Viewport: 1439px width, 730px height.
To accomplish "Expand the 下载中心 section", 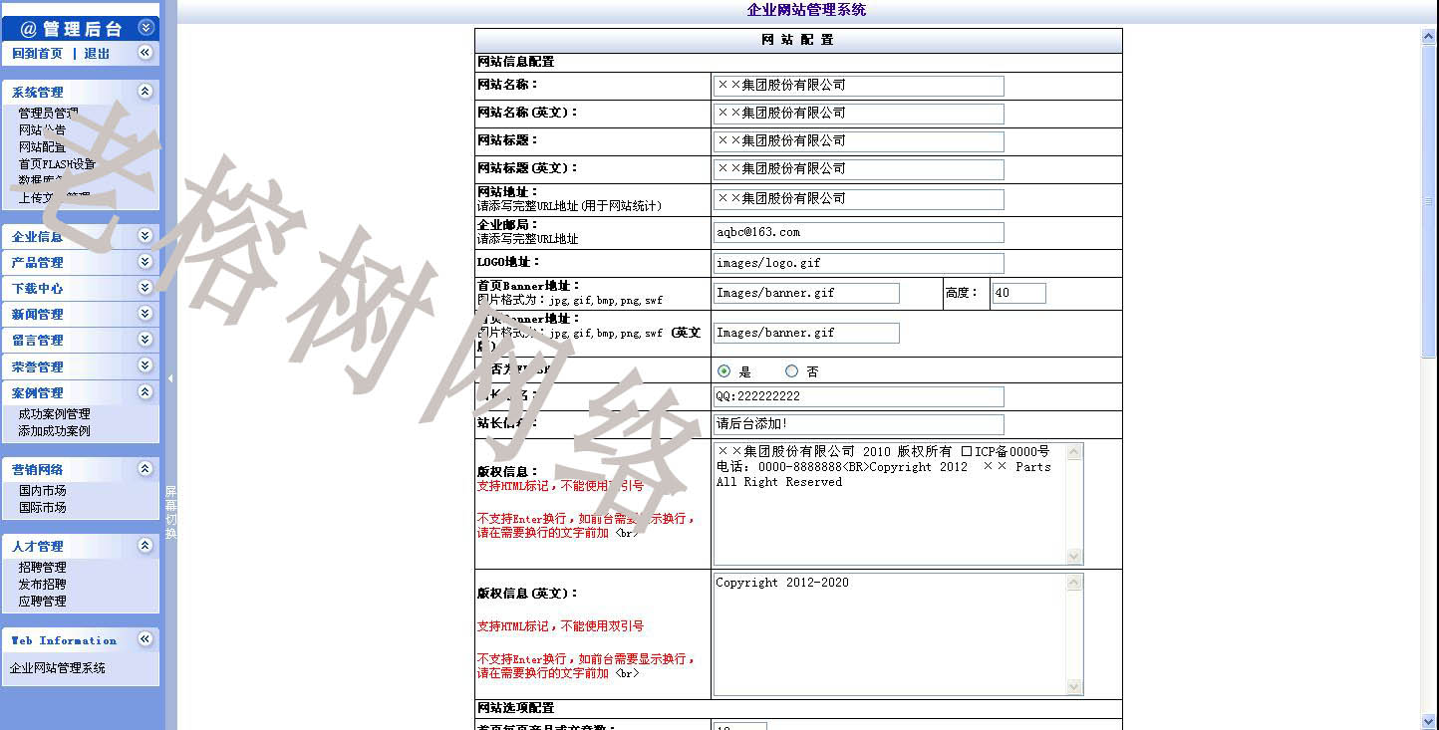I will click(145, 288).
